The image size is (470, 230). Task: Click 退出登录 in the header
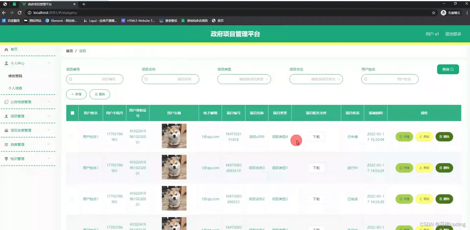pyautogui.click(x=453, y=34)
